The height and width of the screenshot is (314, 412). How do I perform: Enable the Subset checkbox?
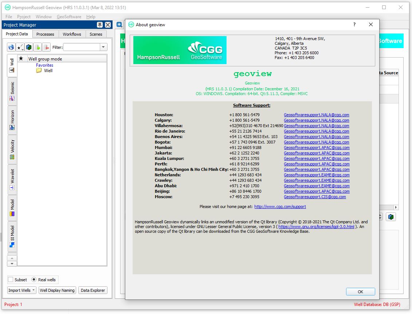click(11, 280)
